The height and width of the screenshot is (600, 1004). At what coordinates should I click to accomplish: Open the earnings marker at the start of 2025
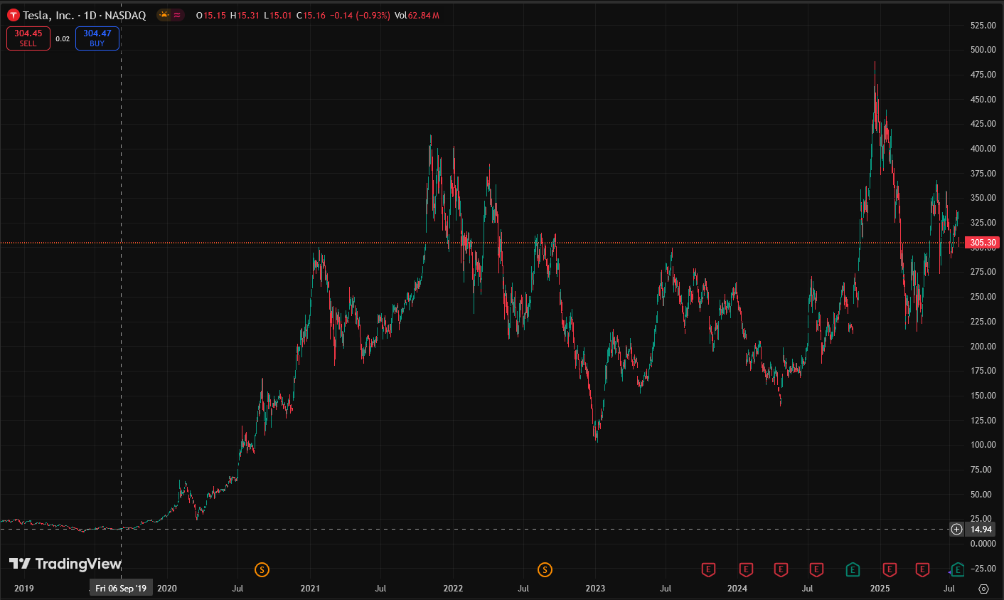(890, 569)
